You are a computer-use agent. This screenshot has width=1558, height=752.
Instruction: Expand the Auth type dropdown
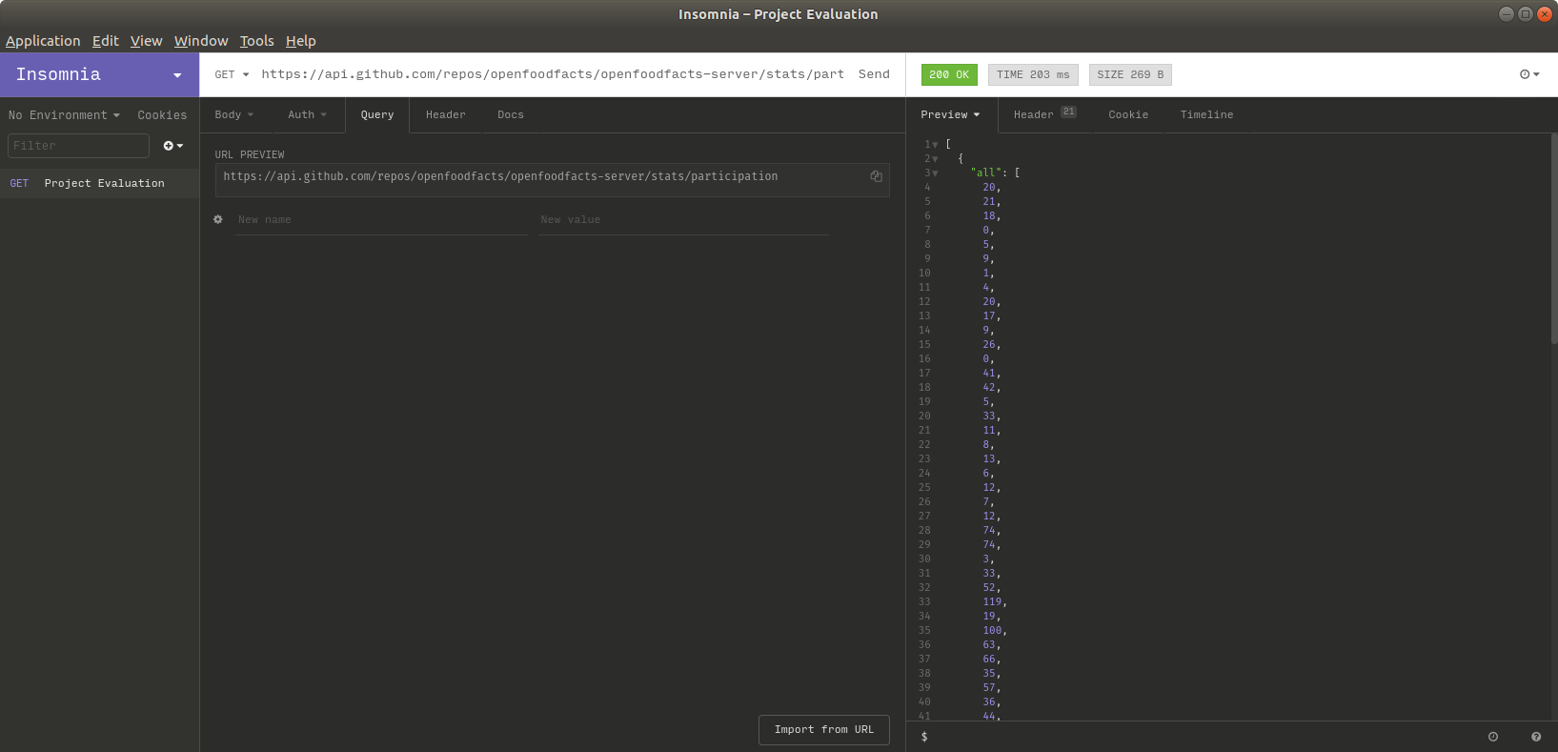coord(307,114)
